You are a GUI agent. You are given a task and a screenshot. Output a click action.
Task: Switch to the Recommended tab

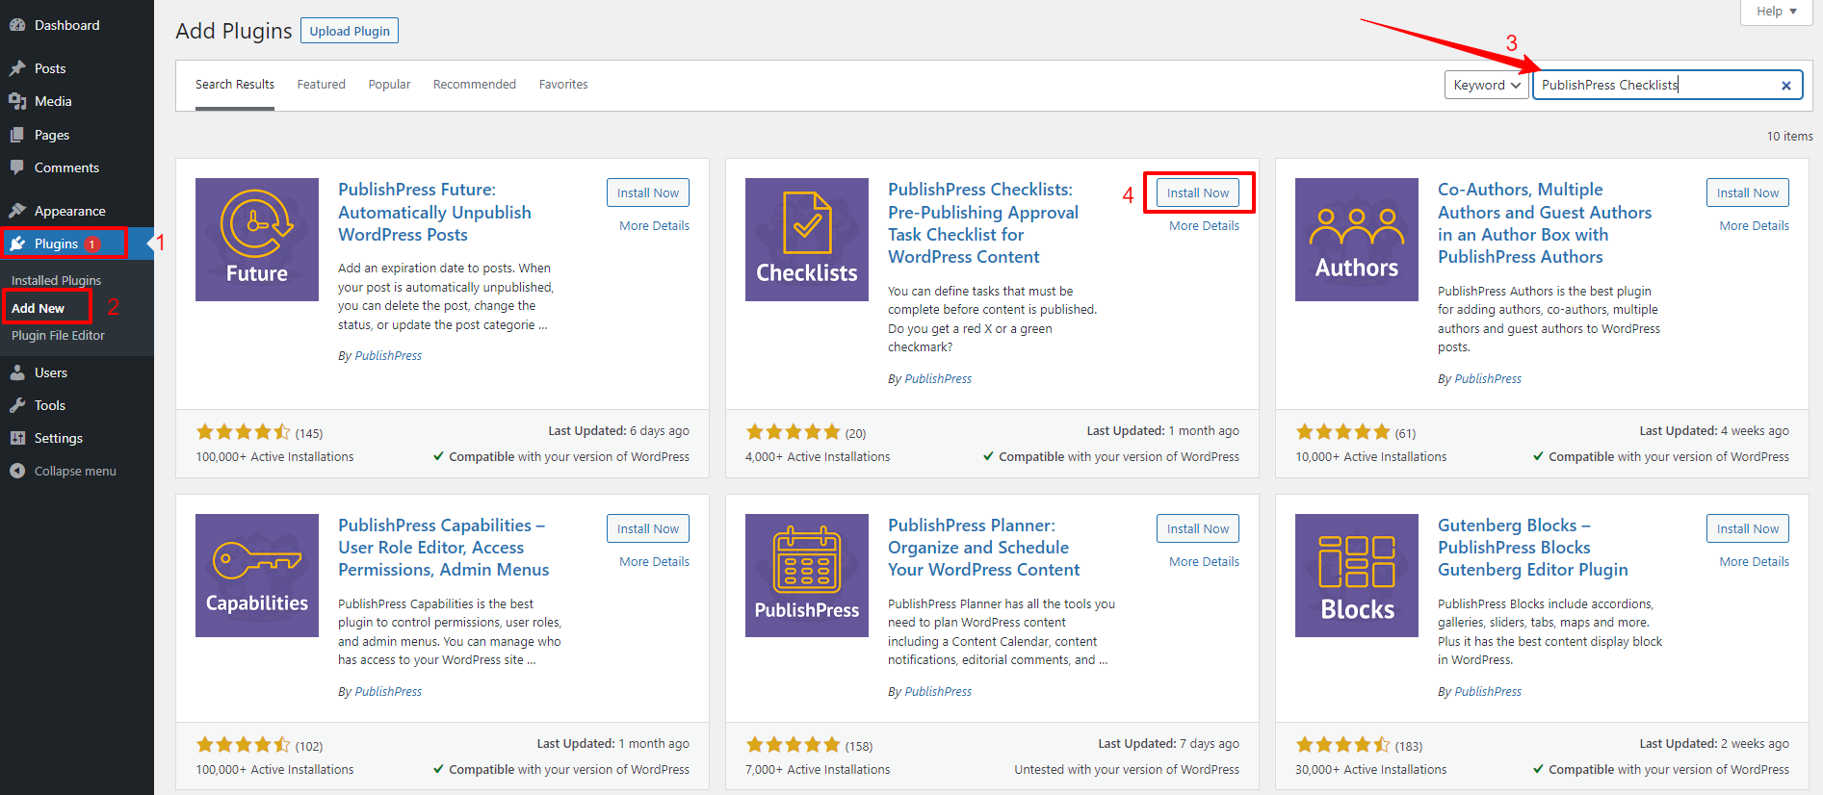[475, 85]
